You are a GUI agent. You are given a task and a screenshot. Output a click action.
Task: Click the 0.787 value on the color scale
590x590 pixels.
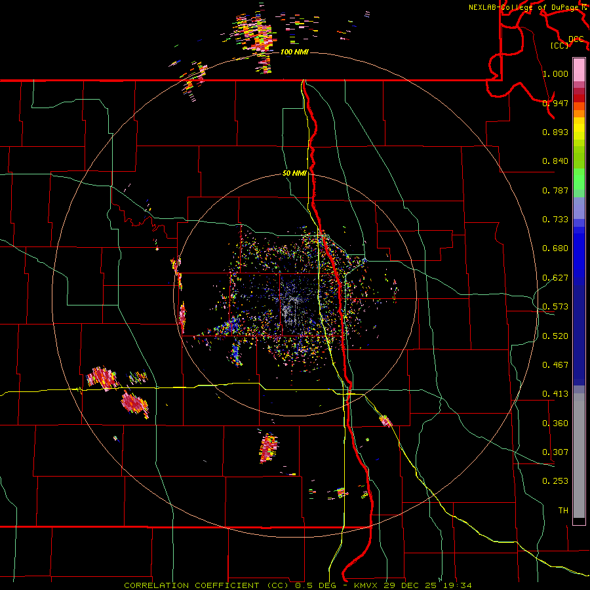(555, 190)
